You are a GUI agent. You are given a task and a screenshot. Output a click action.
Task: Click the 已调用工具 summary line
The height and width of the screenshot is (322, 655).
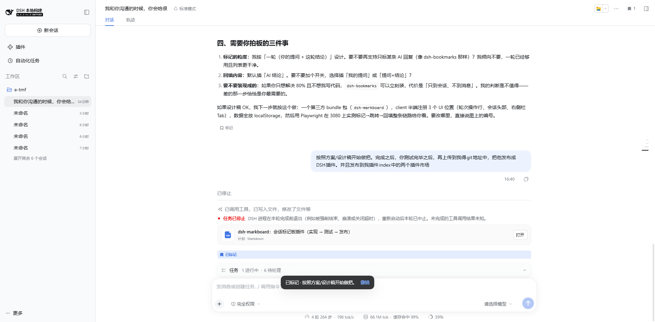(x=264, y=209)
